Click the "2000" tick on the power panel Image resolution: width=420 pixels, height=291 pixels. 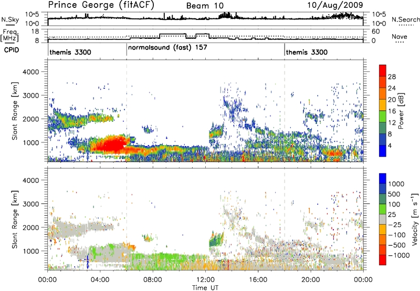(31, 119)
